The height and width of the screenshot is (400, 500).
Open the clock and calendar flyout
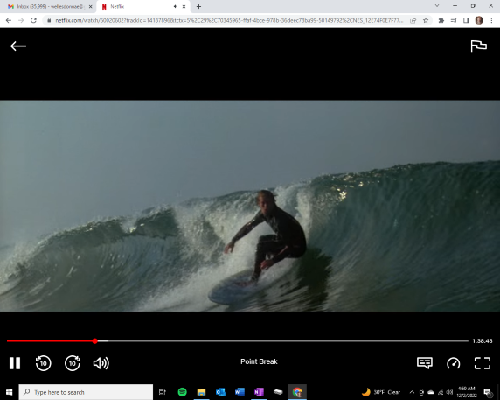pos(467,392)
